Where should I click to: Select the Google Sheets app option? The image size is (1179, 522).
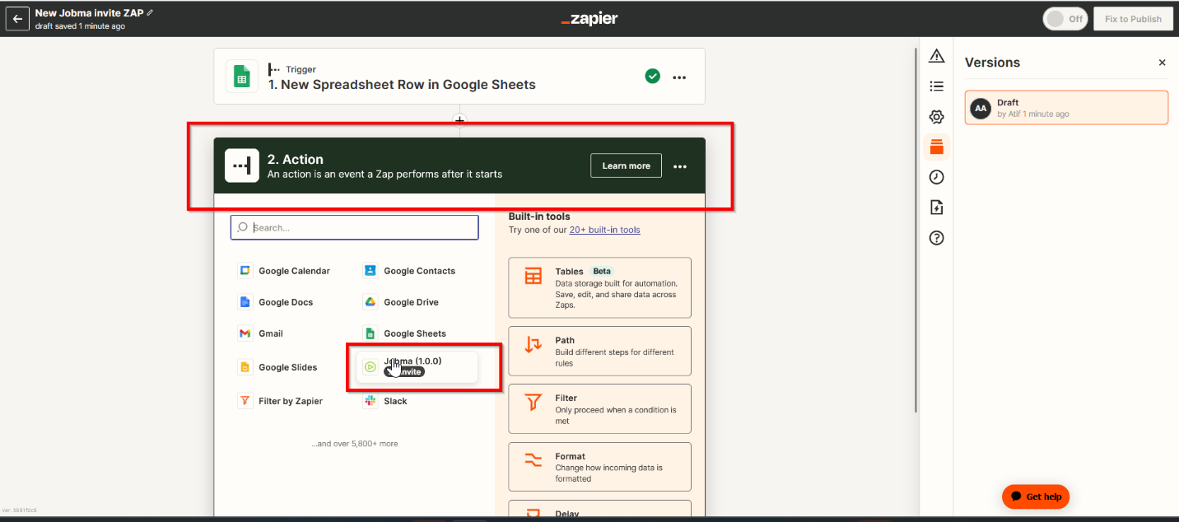(405, 333)
